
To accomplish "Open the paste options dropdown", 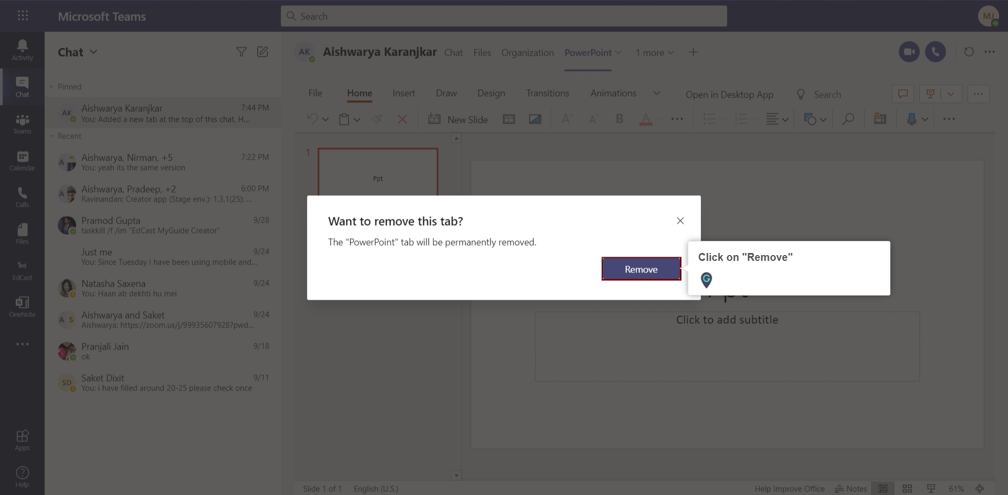I will click(x=357, y=119).
